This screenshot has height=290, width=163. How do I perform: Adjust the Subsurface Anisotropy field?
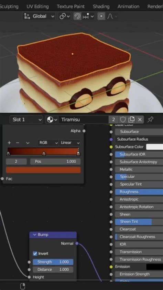(139, 162)
